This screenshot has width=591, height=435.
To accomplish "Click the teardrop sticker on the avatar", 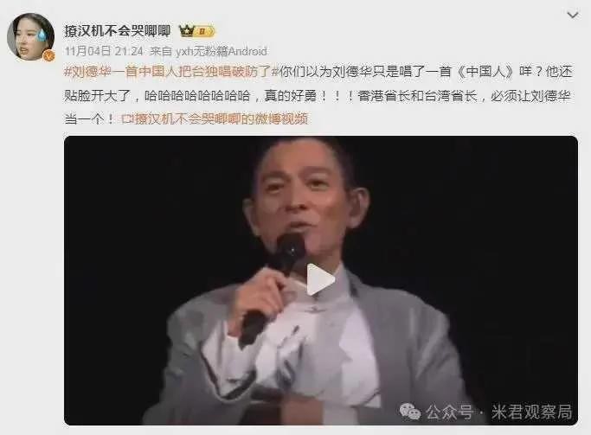I will pyautogui.click(x=41, y=35).
